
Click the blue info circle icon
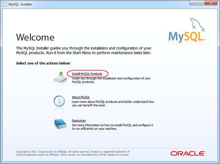tap(59, 101)
